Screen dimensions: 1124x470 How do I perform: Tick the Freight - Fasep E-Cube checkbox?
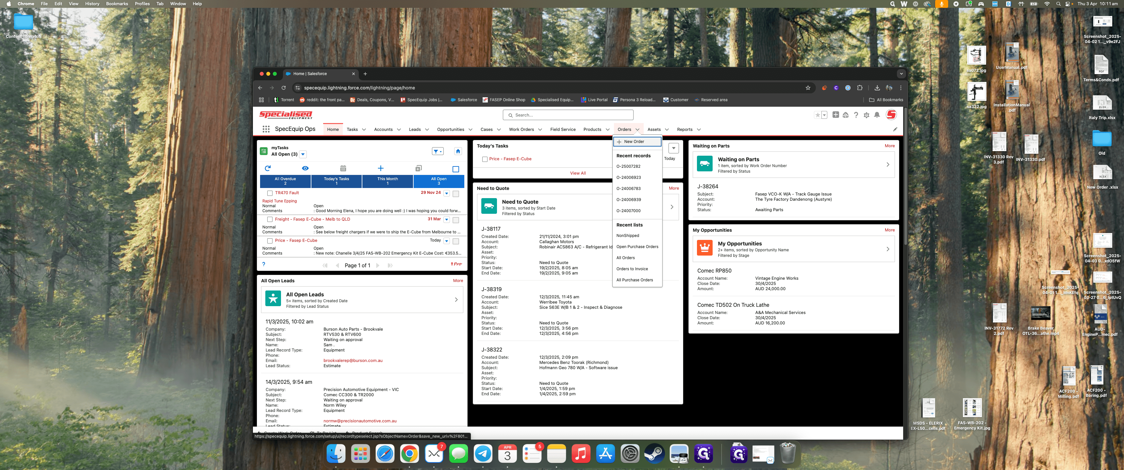point(270,220)
